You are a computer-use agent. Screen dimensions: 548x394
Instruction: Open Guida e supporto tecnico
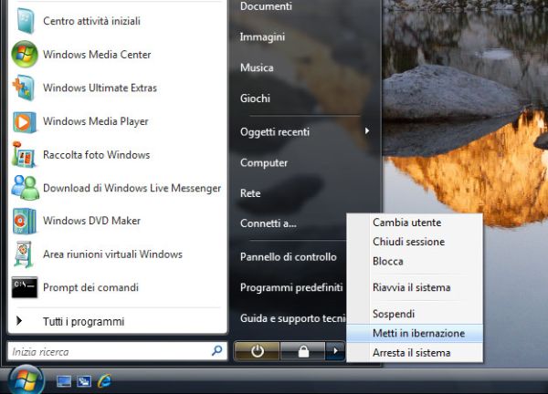293,318
